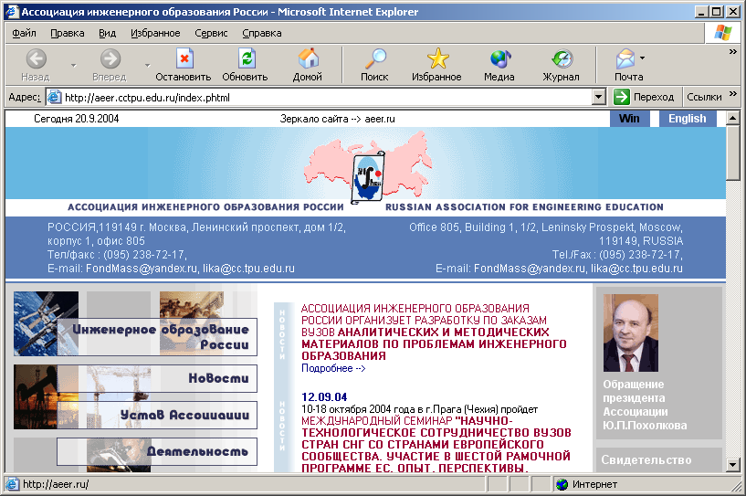Click the president's portrait photo

click(x=631, y=332)
